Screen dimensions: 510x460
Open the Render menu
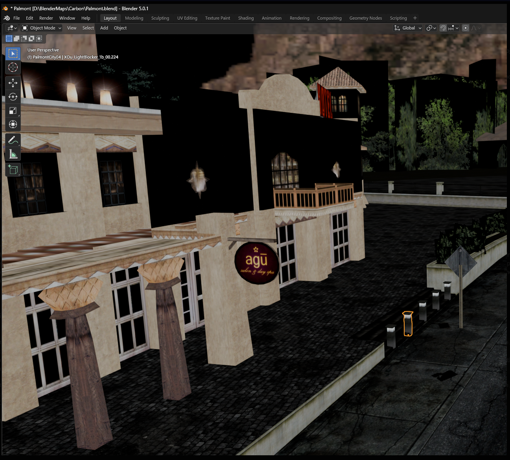[x=46, y=18]
